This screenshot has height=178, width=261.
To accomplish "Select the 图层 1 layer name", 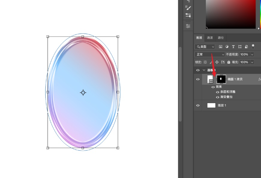I will [x=222, y=105].
